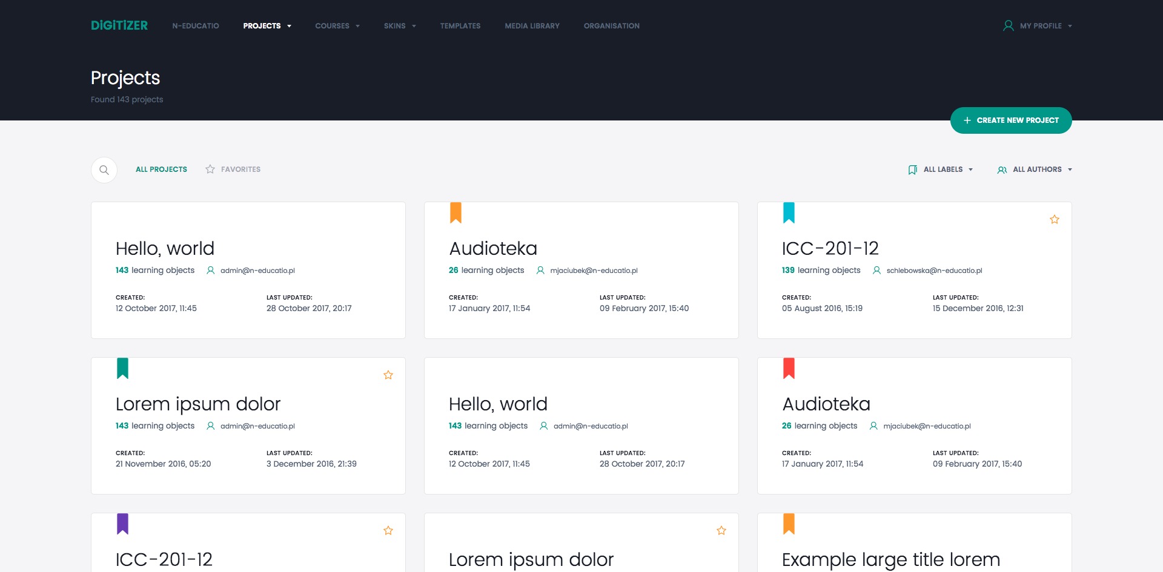
Task: Click the labels bookmark icon near All Labels
Action: (x=913, y=169)
